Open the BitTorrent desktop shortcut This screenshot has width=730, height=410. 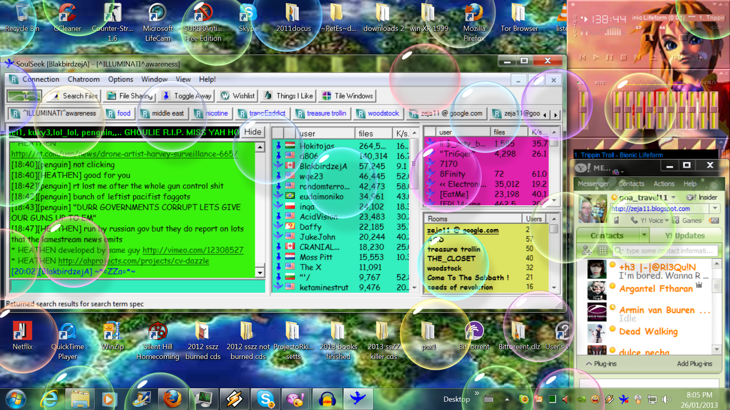[474, 336]
